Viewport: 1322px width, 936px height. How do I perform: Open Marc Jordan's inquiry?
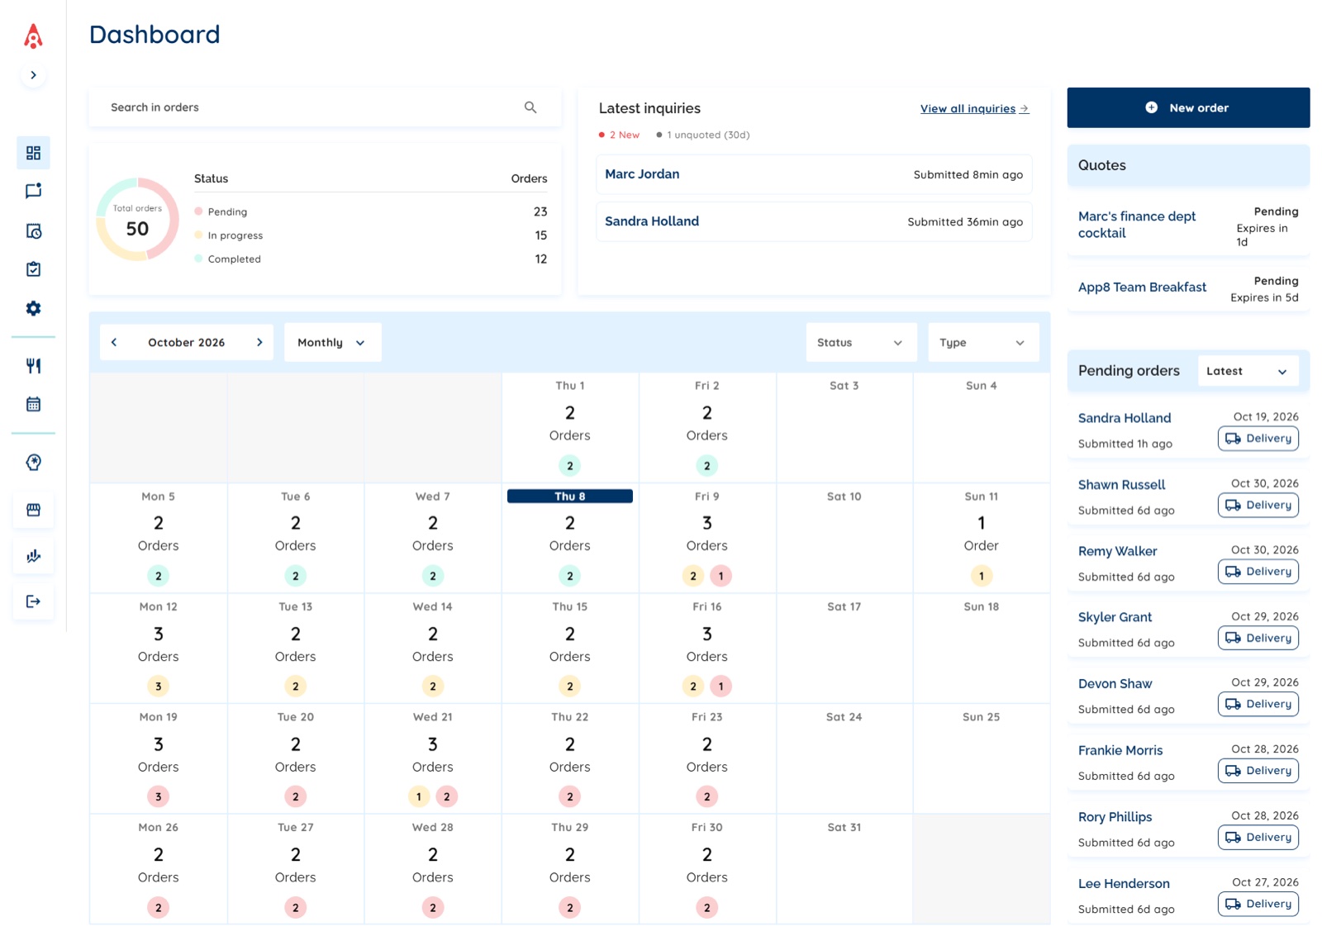[814, 174]
